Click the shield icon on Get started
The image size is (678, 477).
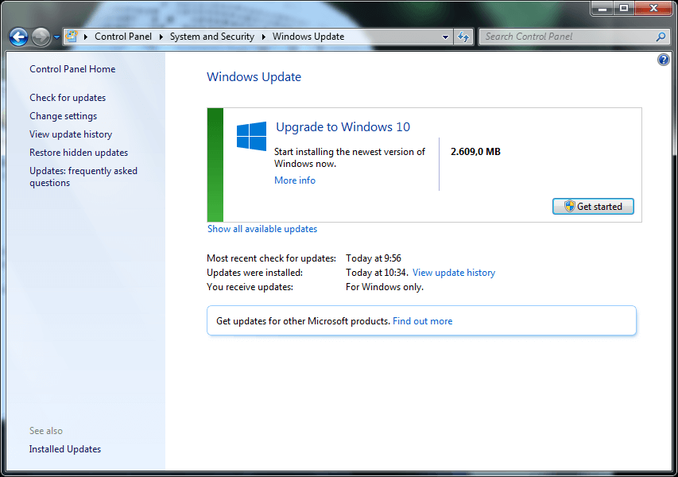[x=569, y=206]
